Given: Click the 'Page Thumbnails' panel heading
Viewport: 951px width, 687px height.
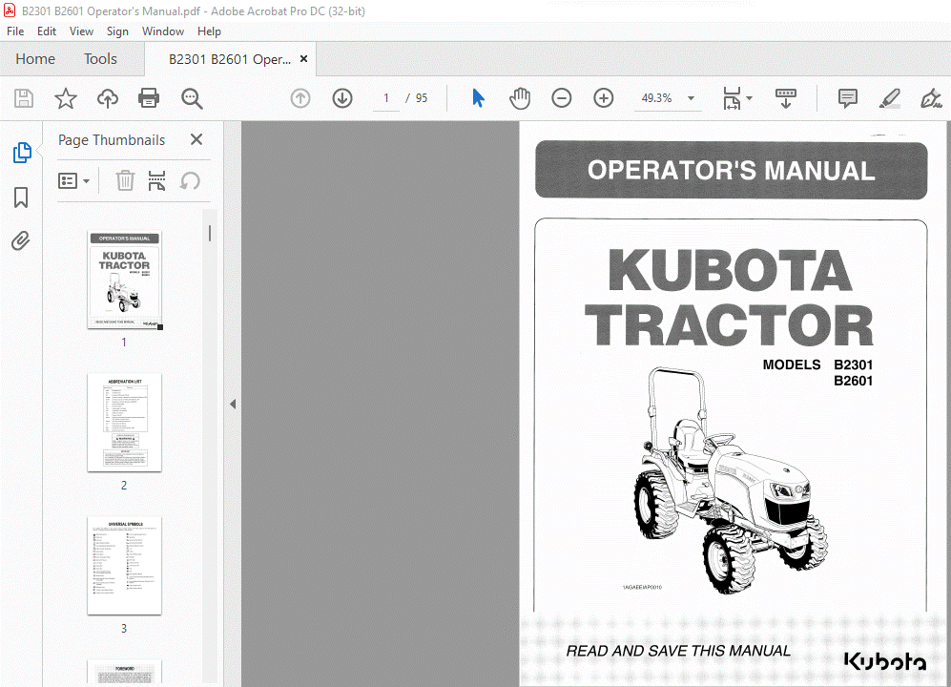Looking at the screenshot, I should 112,140.
